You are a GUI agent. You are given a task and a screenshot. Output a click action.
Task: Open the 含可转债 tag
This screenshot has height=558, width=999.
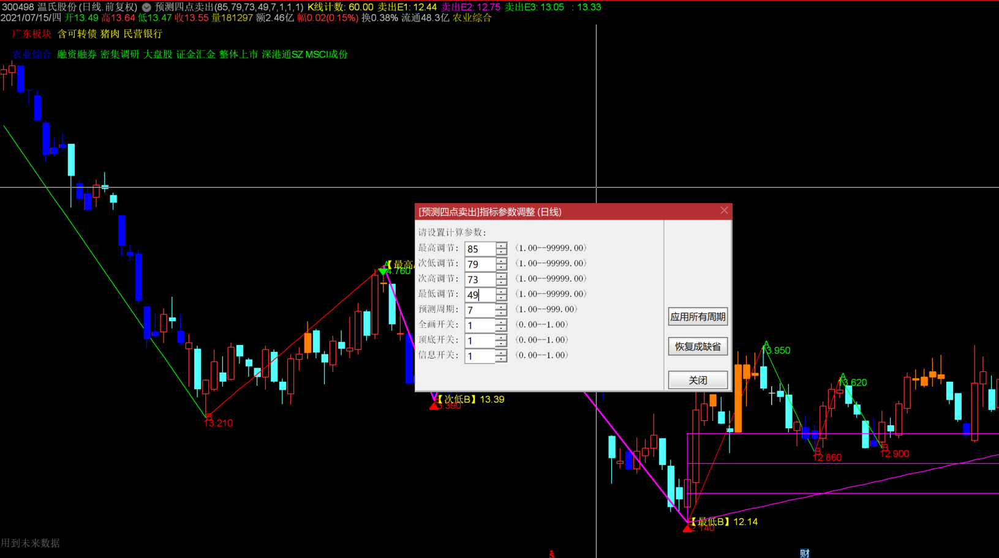[77, 34]
